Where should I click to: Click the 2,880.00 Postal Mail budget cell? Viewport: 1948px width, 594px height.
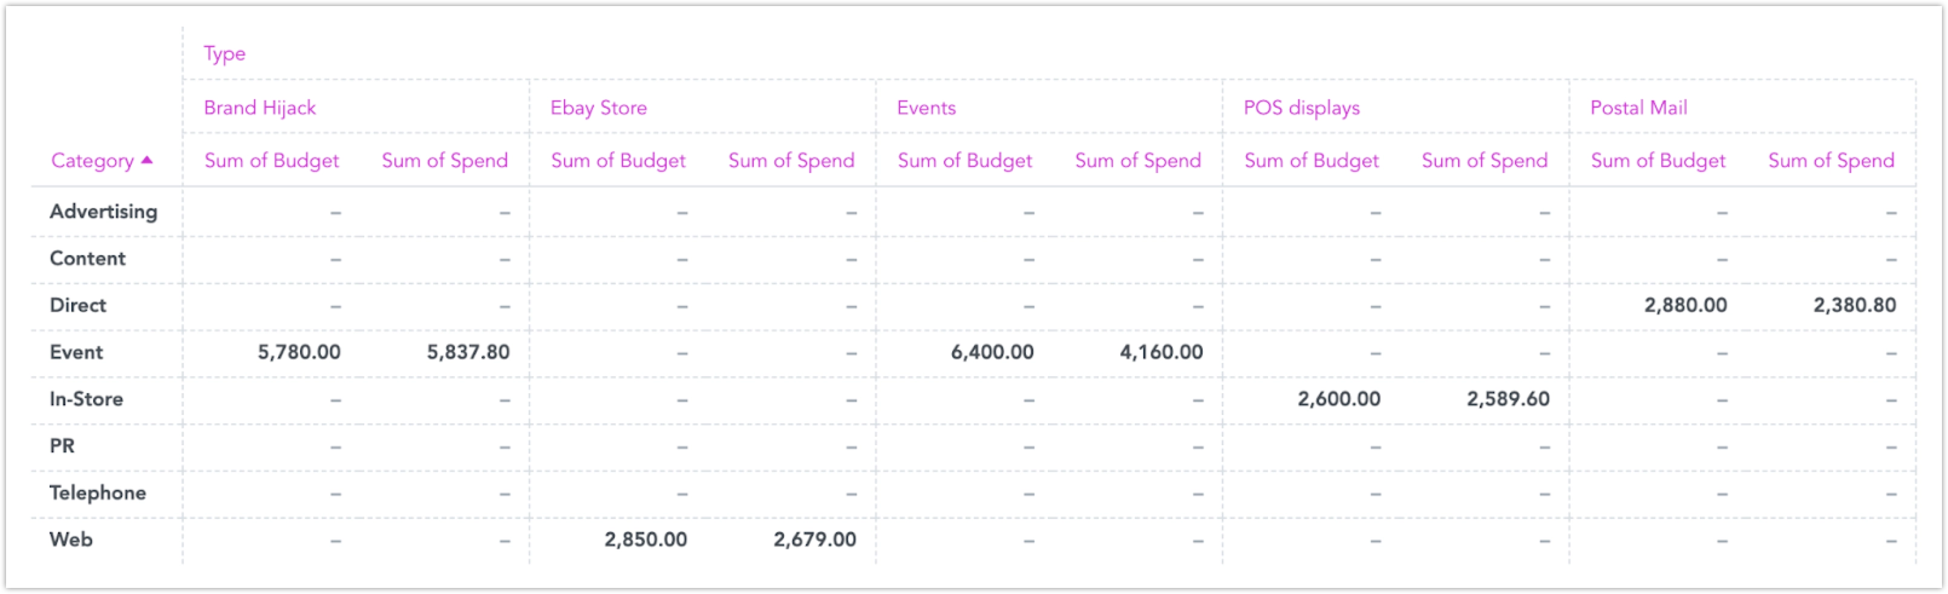1685,305
